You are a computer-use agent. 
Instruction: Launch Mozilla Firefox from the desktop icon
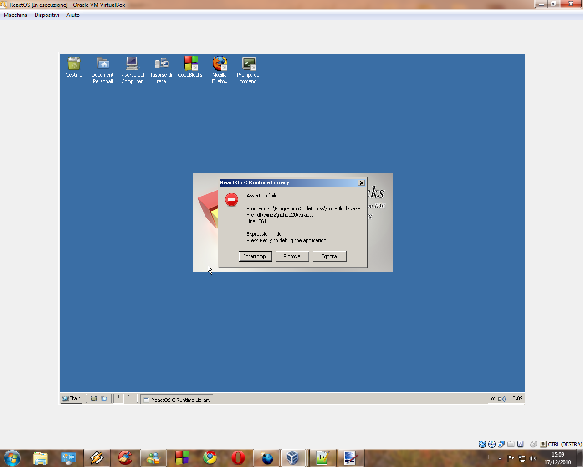(x=220, y=70)
